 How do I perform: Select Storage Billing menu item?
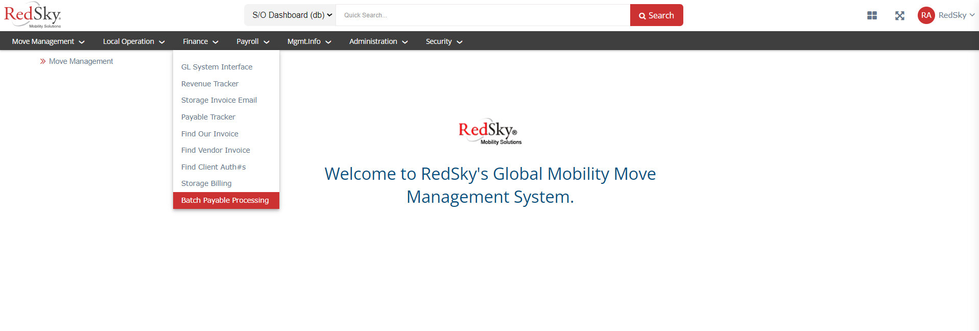pyautogui.click(x=226, y=183)
